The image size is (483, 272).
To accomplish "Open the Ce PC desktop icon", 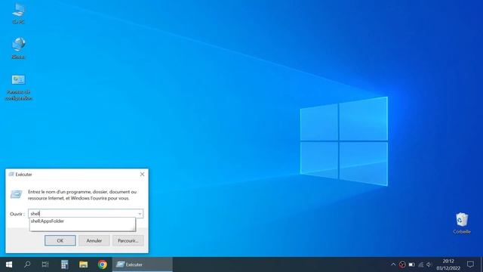I will coord(18,13).
